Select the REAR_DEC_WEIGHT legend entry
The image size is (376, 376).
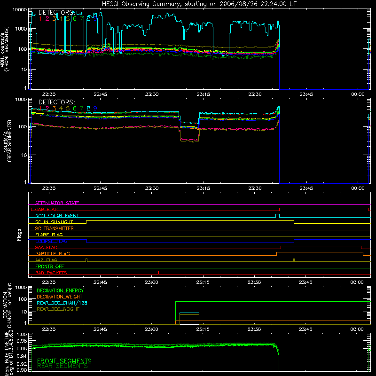coord(58,309)
